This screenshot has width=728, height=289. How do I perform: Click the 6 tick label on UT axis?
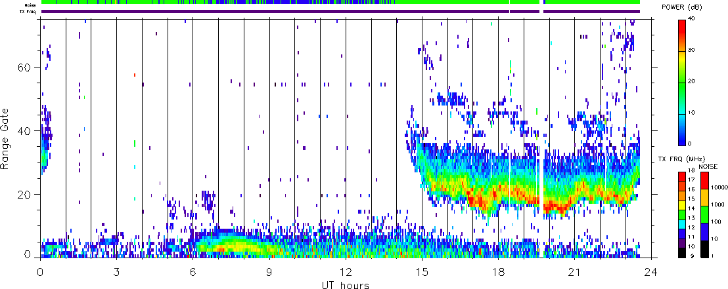(x=193, y=272)
